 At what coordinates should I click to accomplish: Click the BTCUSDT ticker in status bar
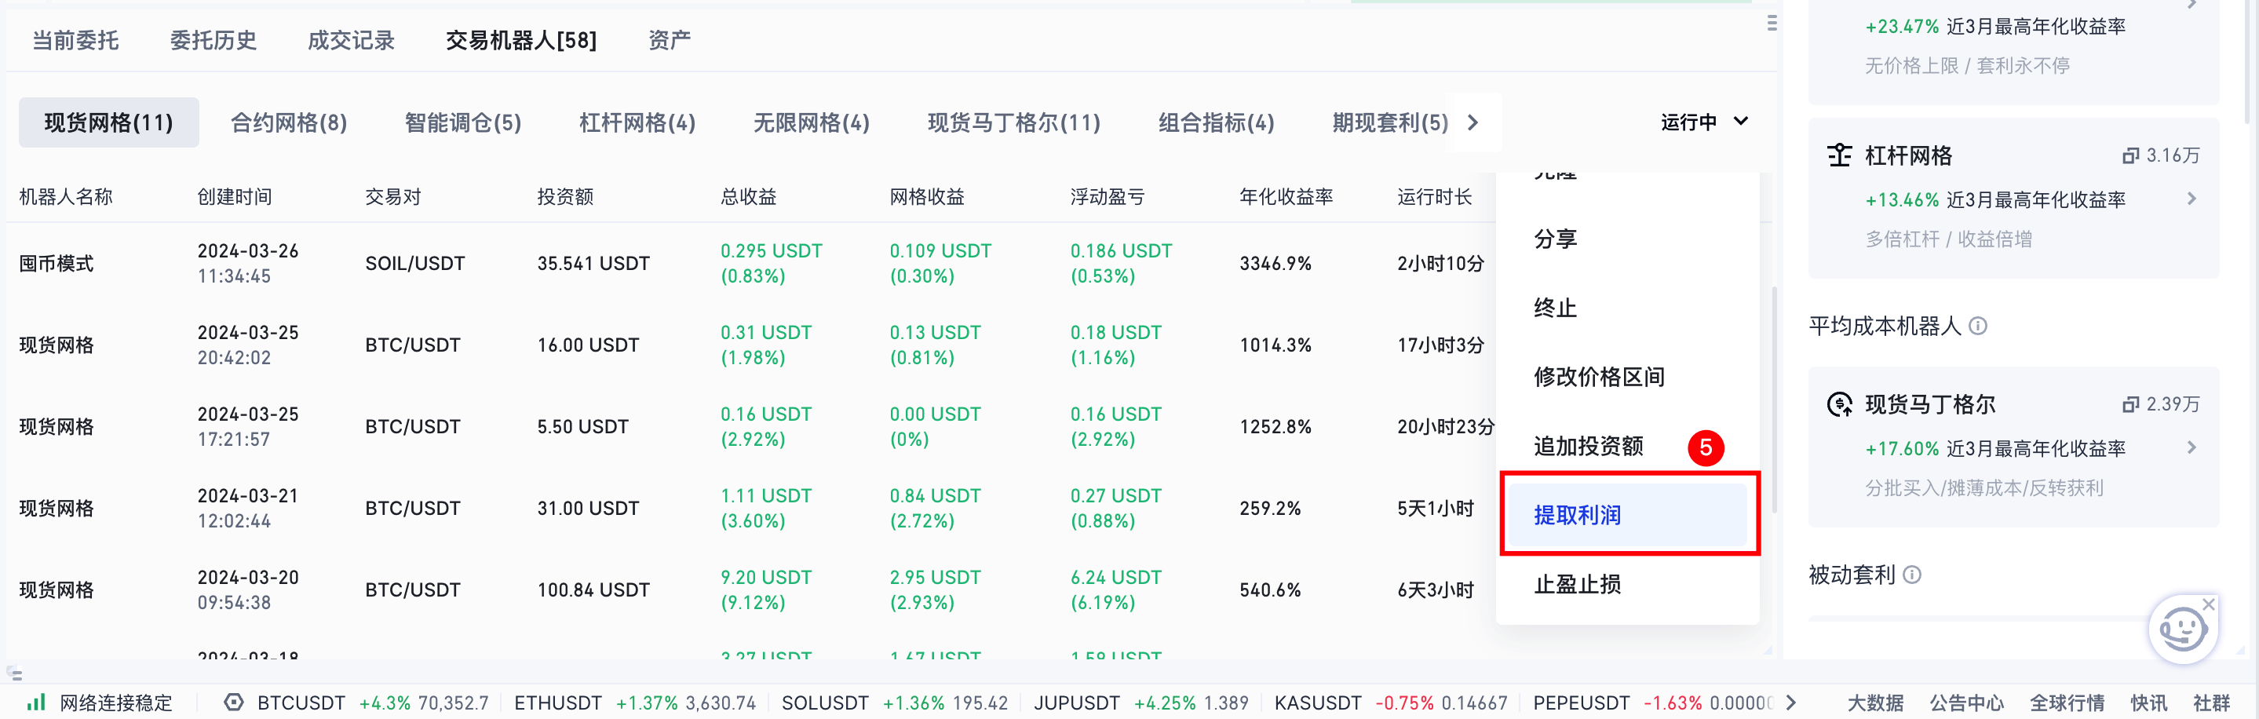click(301, 703)
